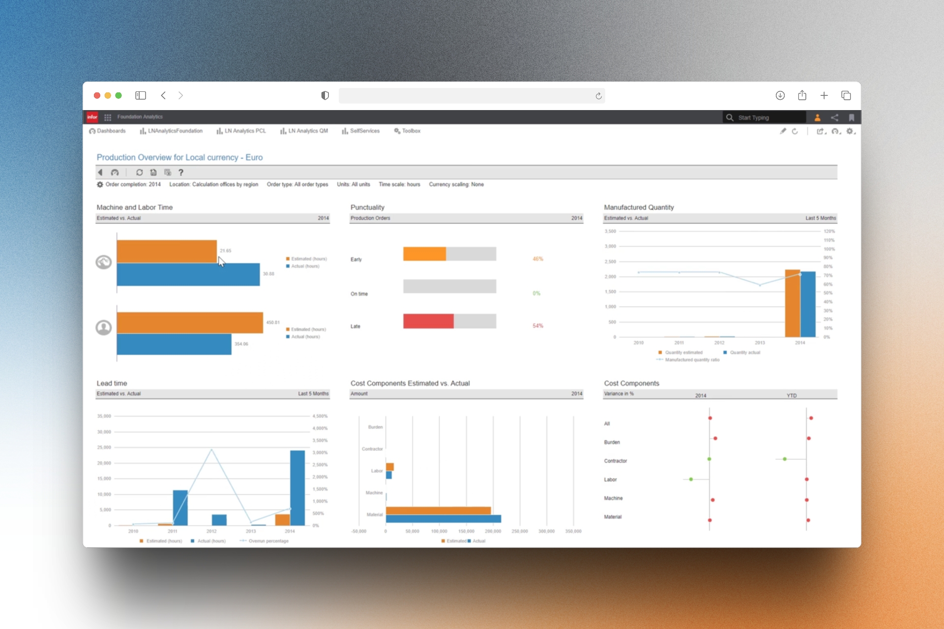Open the LN Analytics PCL menu
Image resolution: width=944 pixels, height=629 pixels.
(x=241, y=131)
